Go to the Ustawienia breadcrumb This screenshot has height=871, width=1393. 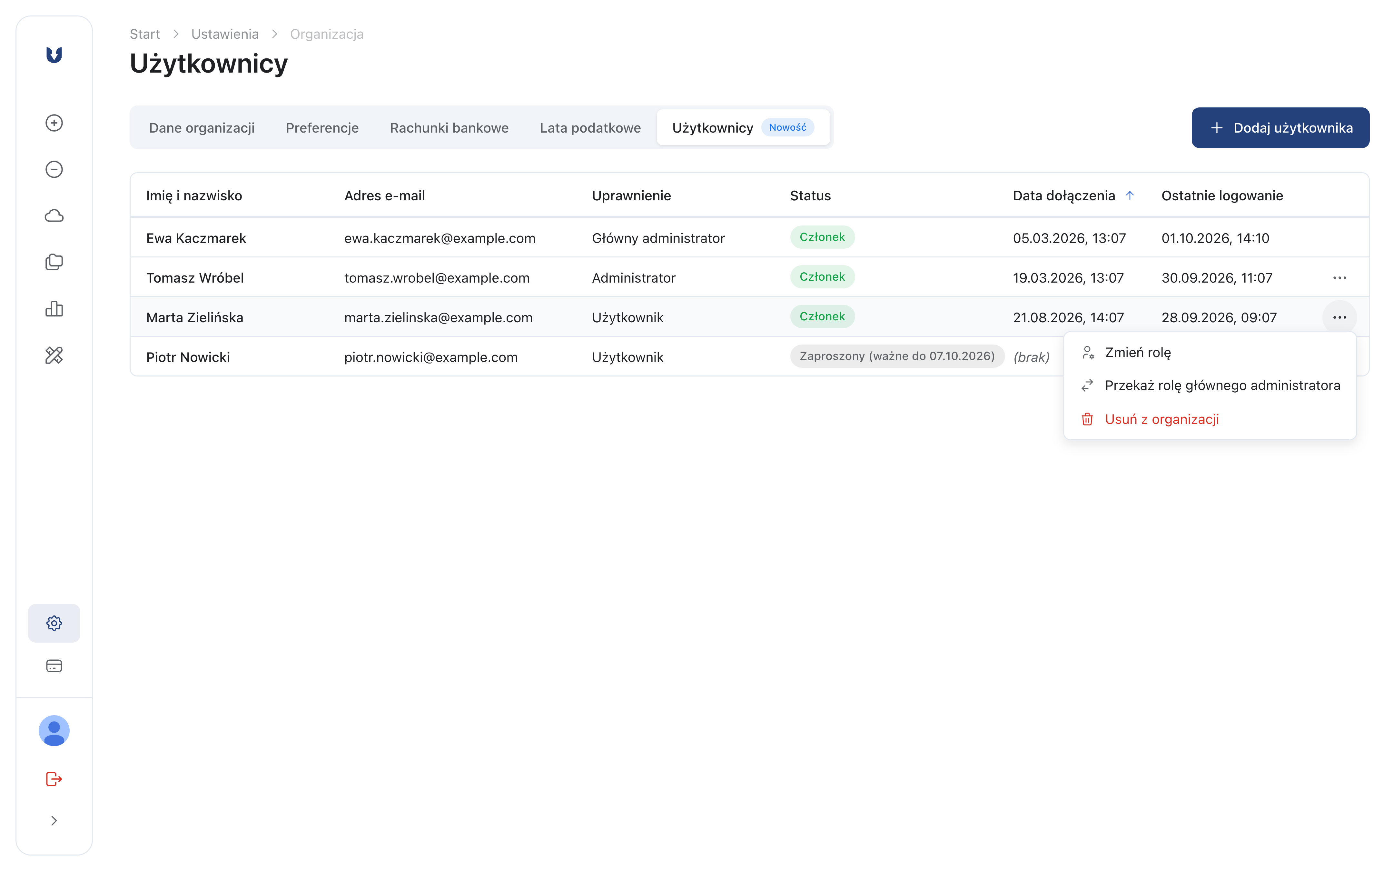pyautogui.click(x=224, y=34)
